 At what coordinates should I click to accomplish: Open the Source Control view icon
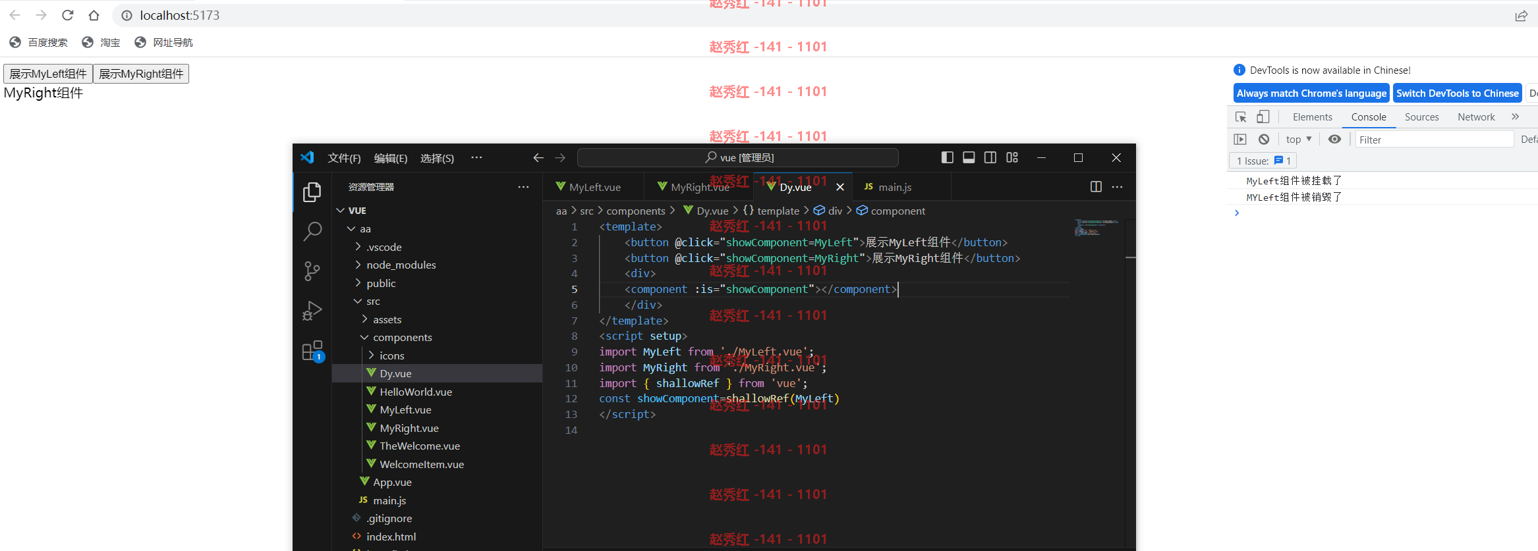[x=312, y=271]
